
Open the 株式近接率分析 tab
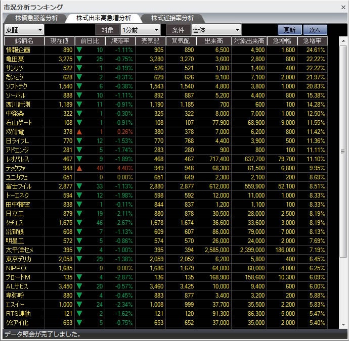tap(172, 18)
